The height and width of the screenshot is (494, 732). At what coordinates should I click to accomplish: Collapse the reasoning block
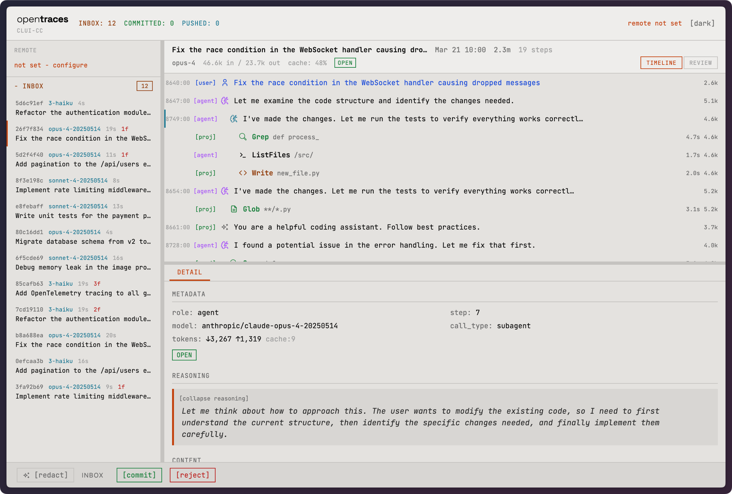(214, 398)
